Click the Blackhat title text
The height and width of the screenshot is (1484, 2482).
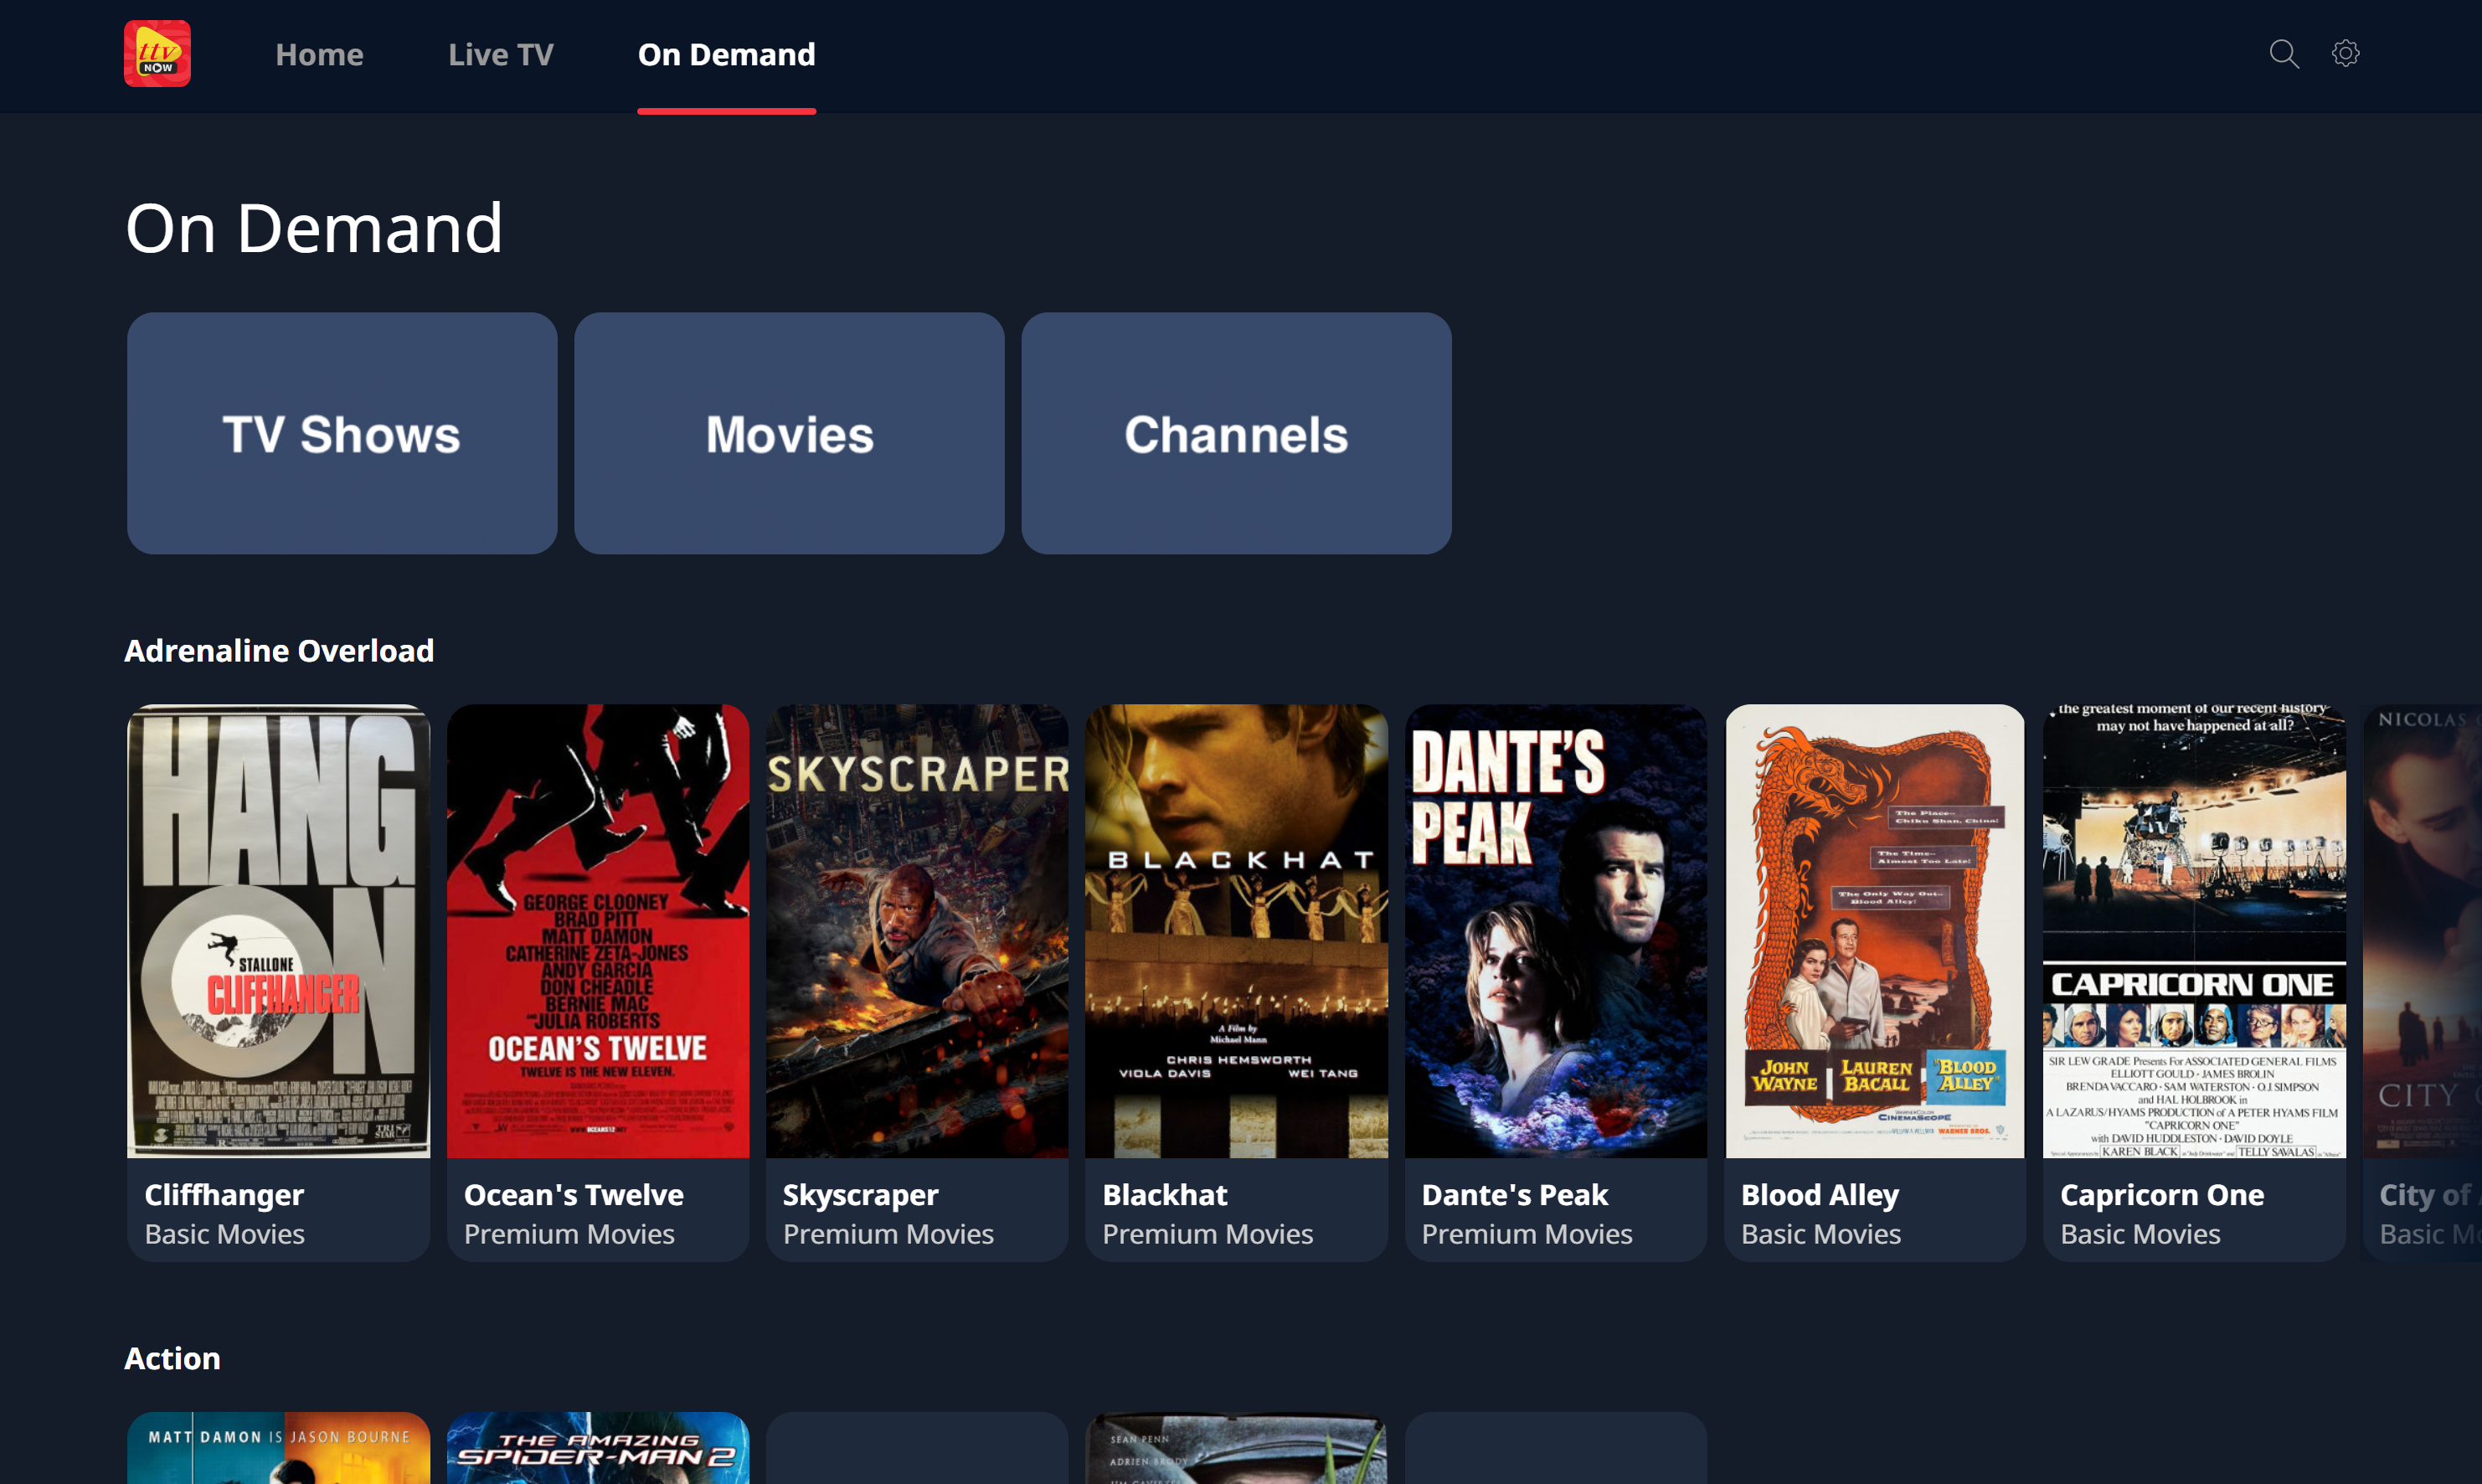(x=1165, y=1194)
